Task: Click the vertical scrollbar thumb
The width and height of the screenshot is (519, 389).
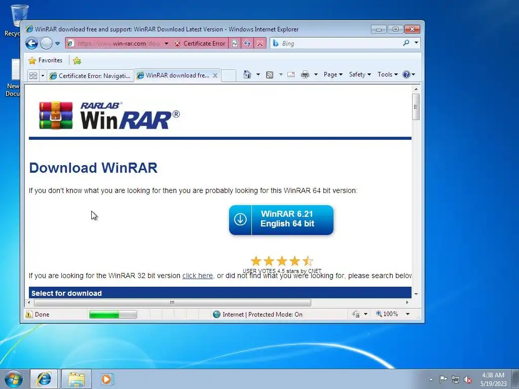Action: coord(416,107)
